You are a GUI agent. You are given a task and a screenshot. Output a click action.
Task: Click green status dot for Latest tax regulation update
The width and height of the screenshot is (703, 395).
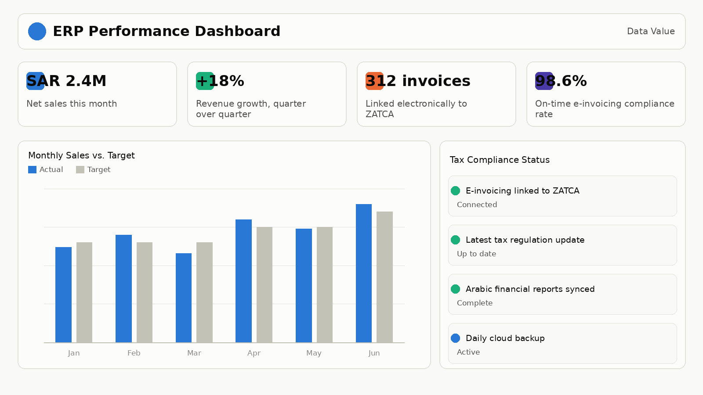[455, 240]
